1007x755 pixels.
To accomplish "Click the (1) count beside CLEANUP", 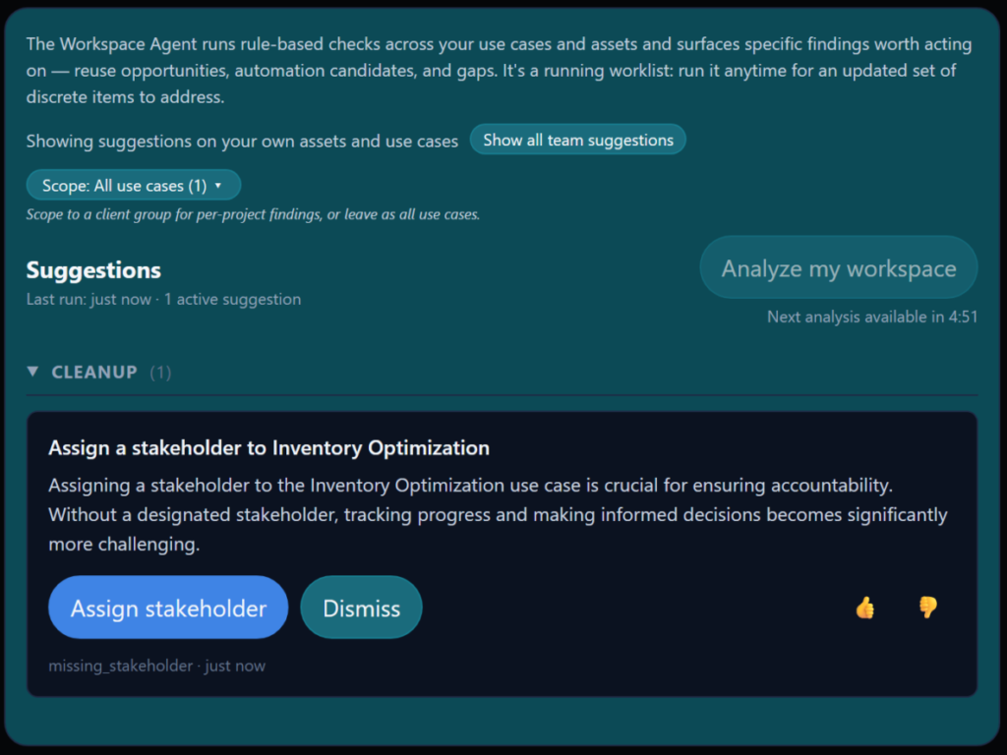I will (160, 373).
